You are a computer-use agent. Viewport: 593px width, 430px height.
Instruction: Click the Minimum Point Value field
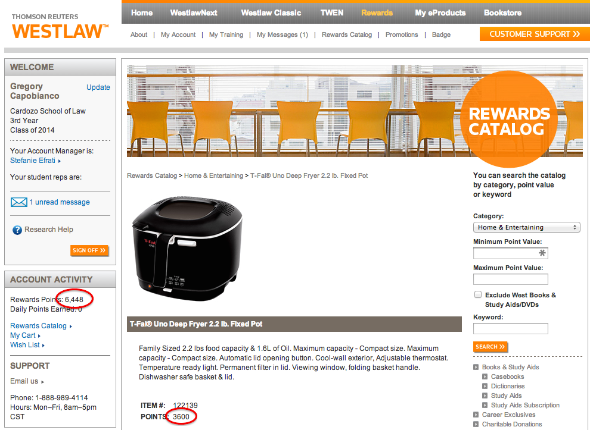(x=511, y=253)
